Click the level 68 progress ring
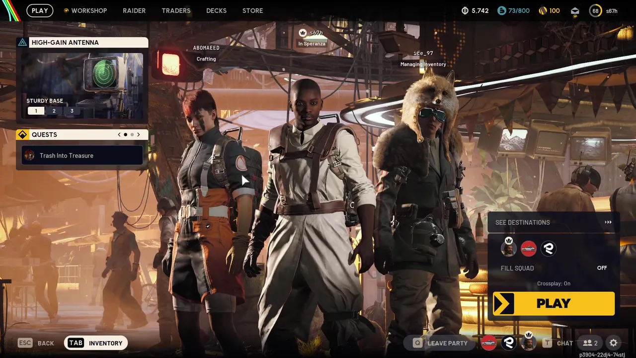Screen dimensions: 636x358 click(595, 10)
